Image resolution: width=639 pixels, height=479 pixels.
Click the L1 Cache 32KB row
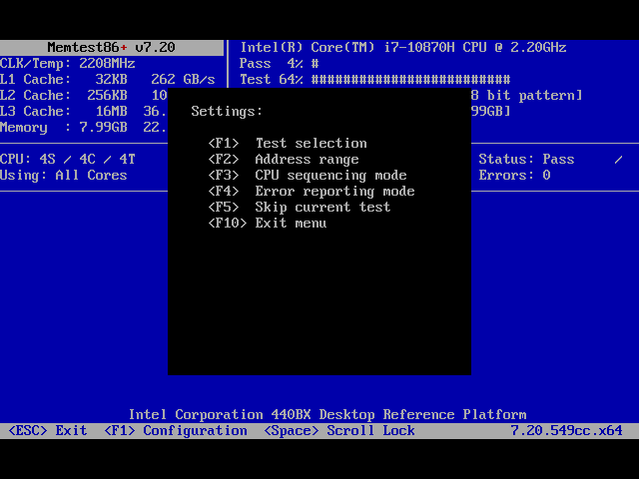pos(108,80)
